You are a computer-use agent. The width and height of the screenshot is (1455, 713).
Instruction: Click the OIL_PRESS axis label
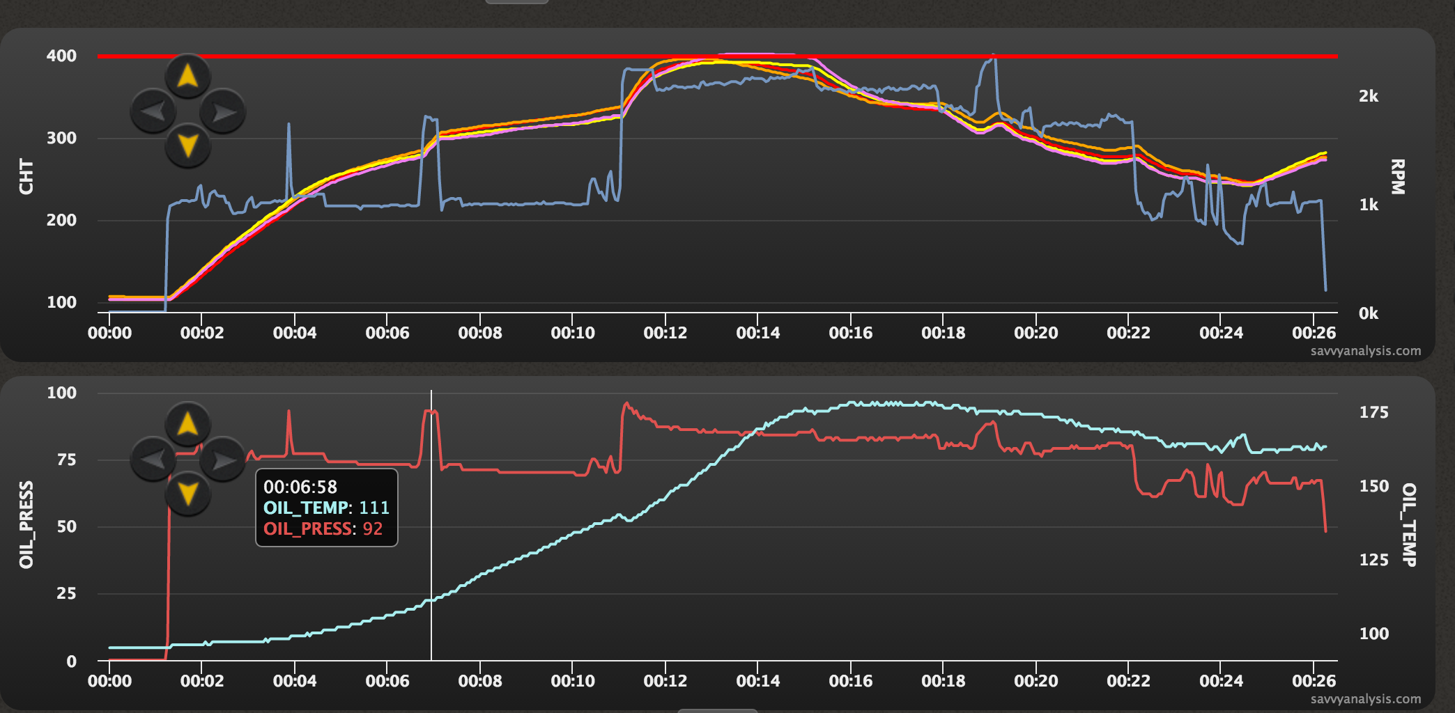(x=26, y=525)
